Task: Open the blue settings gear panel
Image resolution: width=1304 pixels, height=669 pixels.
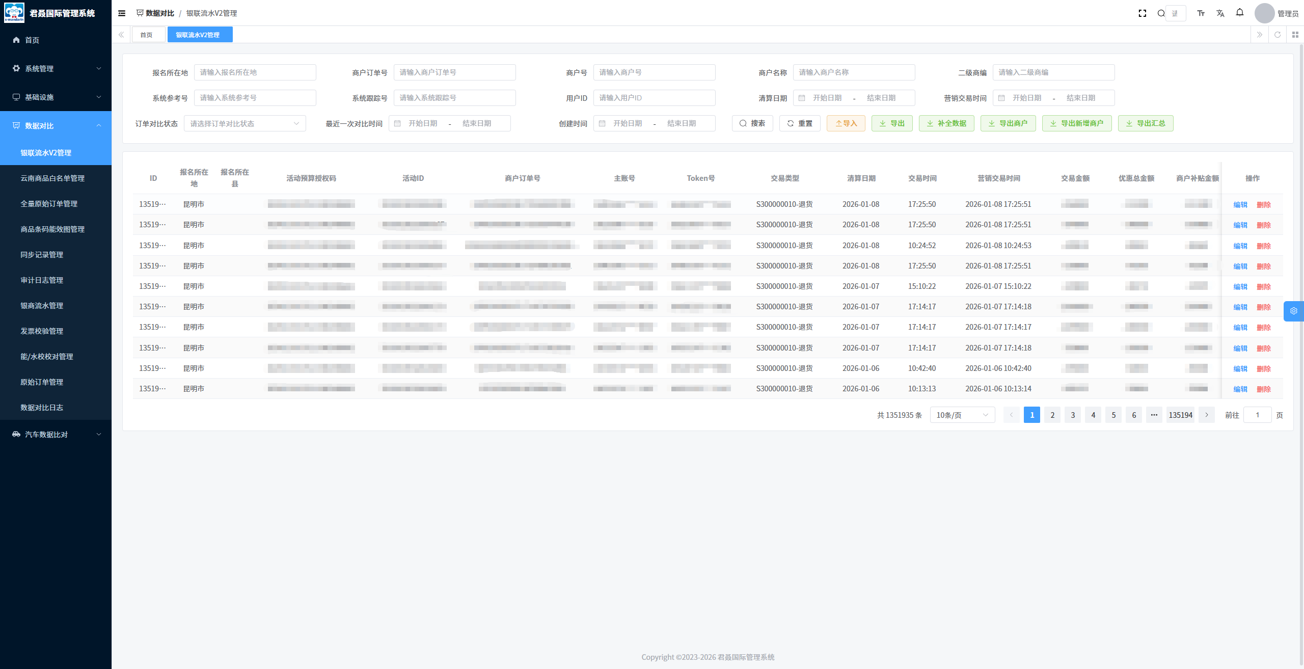Action: click(1294, 311)
